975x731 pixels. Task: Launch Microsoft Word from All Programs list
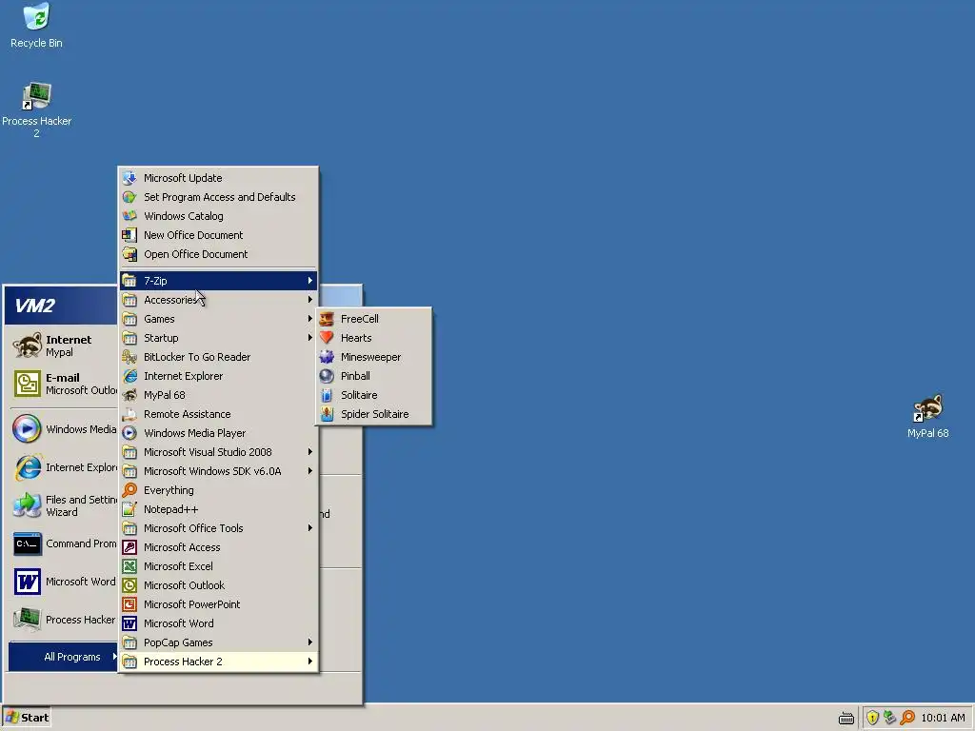pos(218,623)
